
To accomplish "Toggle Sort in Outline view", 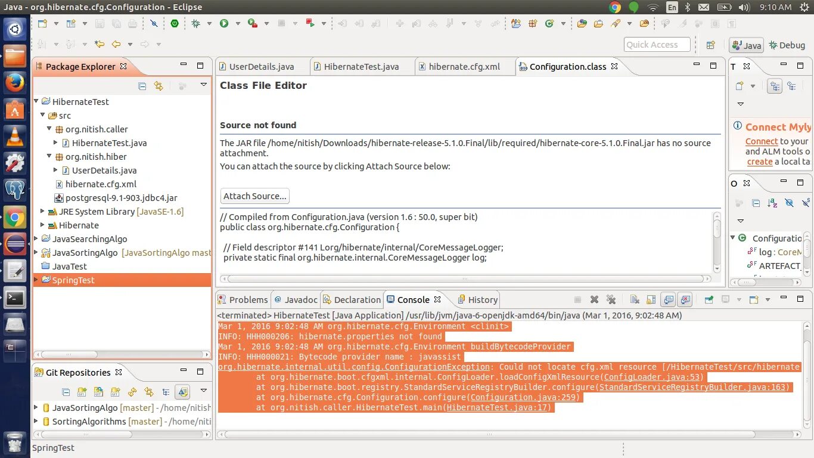I will [772, 203].
